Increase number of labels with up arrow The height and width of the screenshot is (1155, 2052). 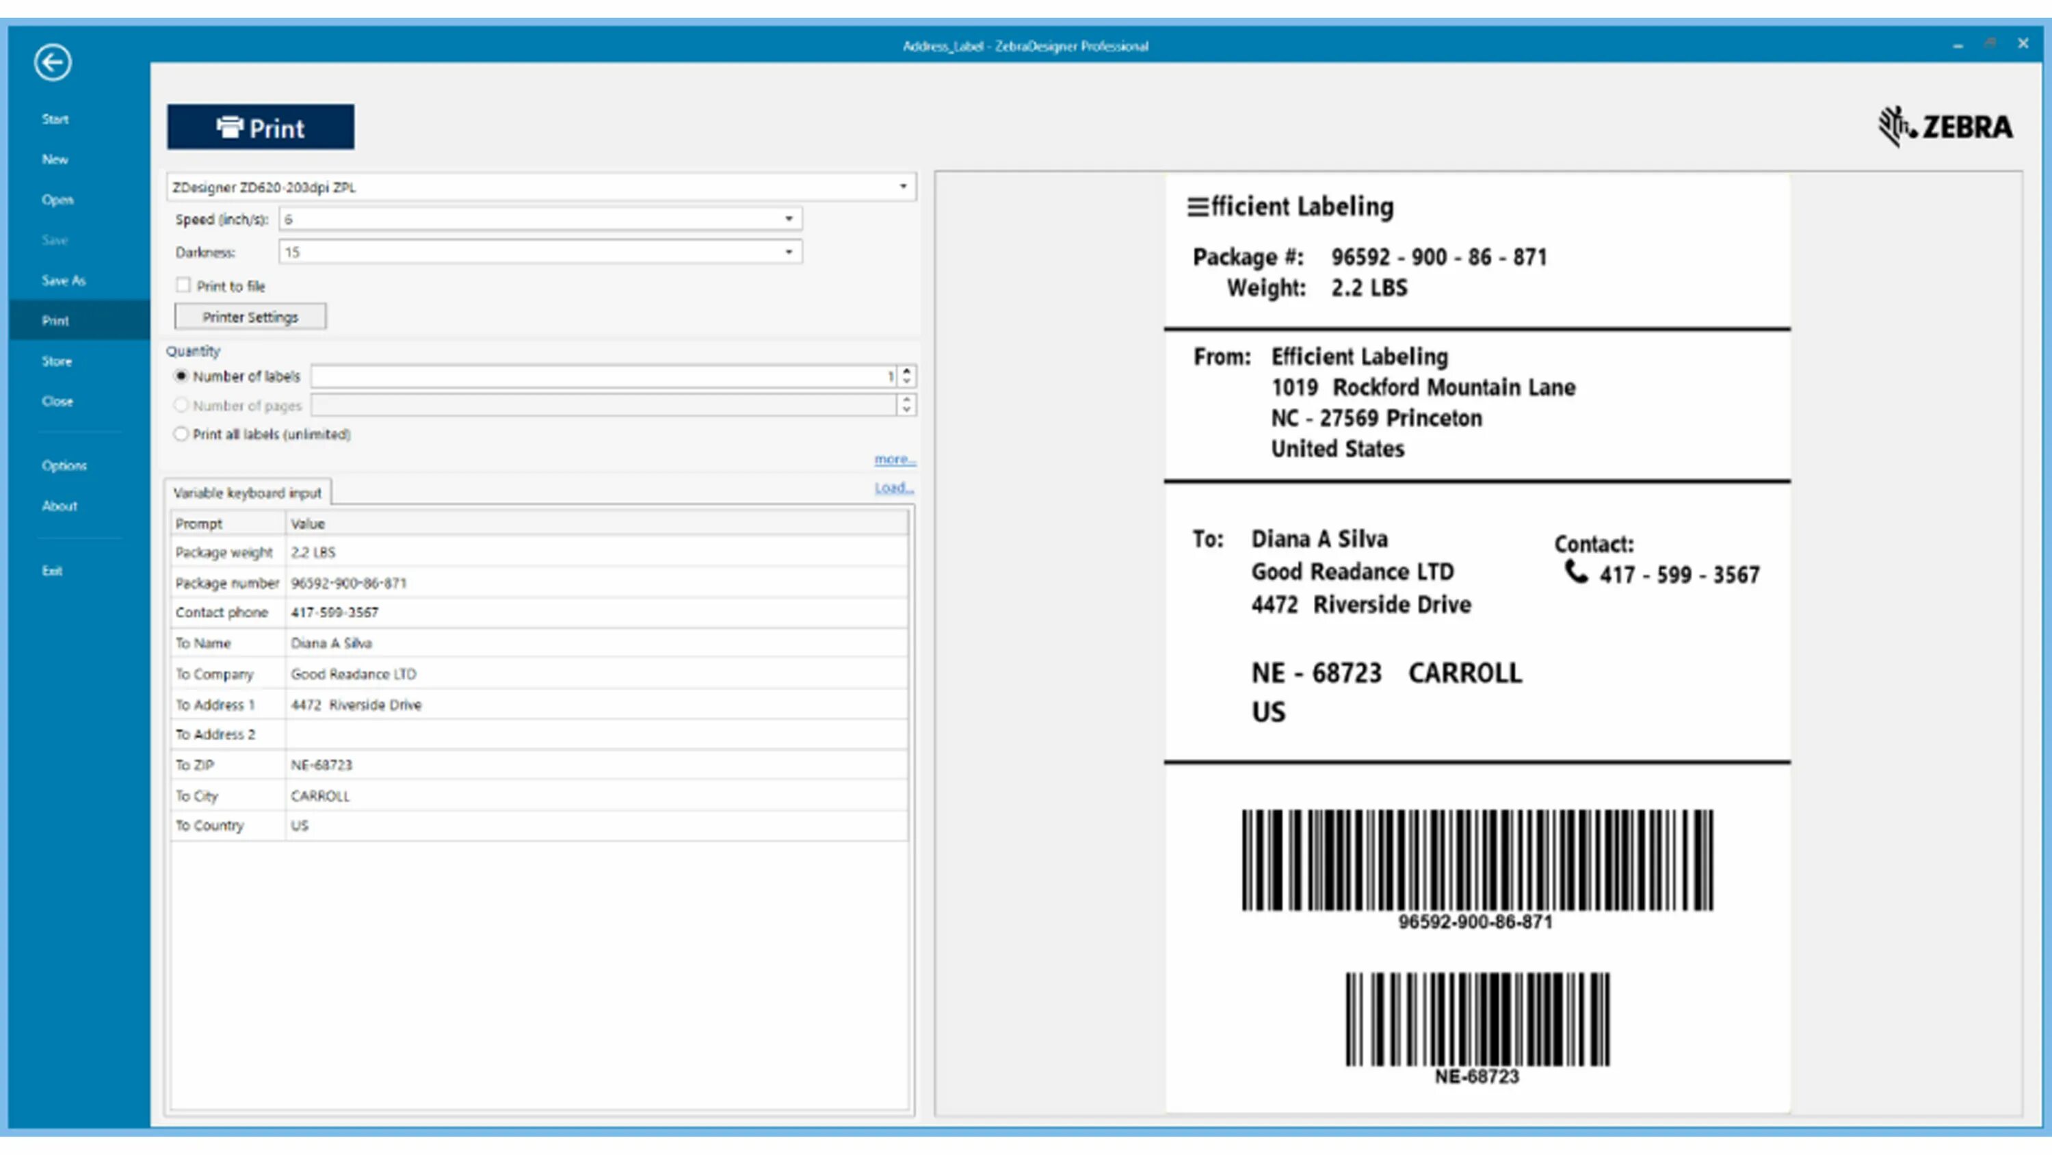906,371
